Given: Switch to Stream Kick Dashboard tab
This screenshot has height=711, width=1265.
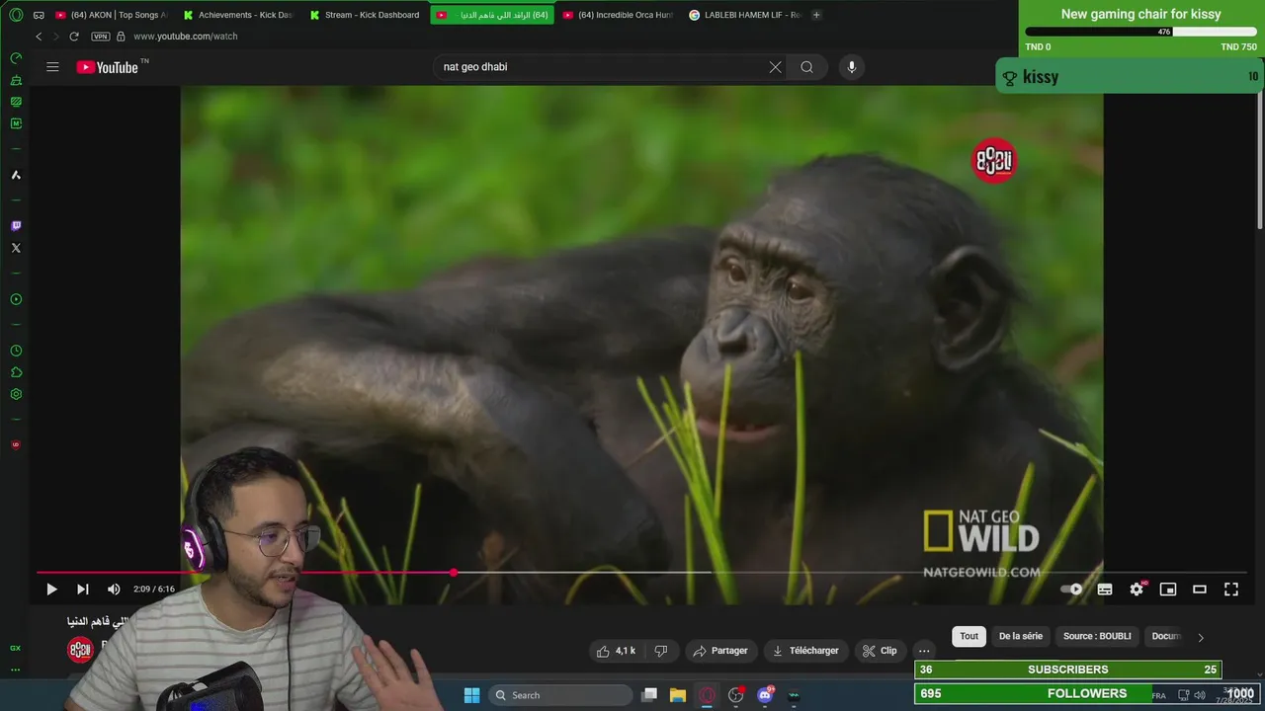Looking at the screenshot, I should (364, 15).
